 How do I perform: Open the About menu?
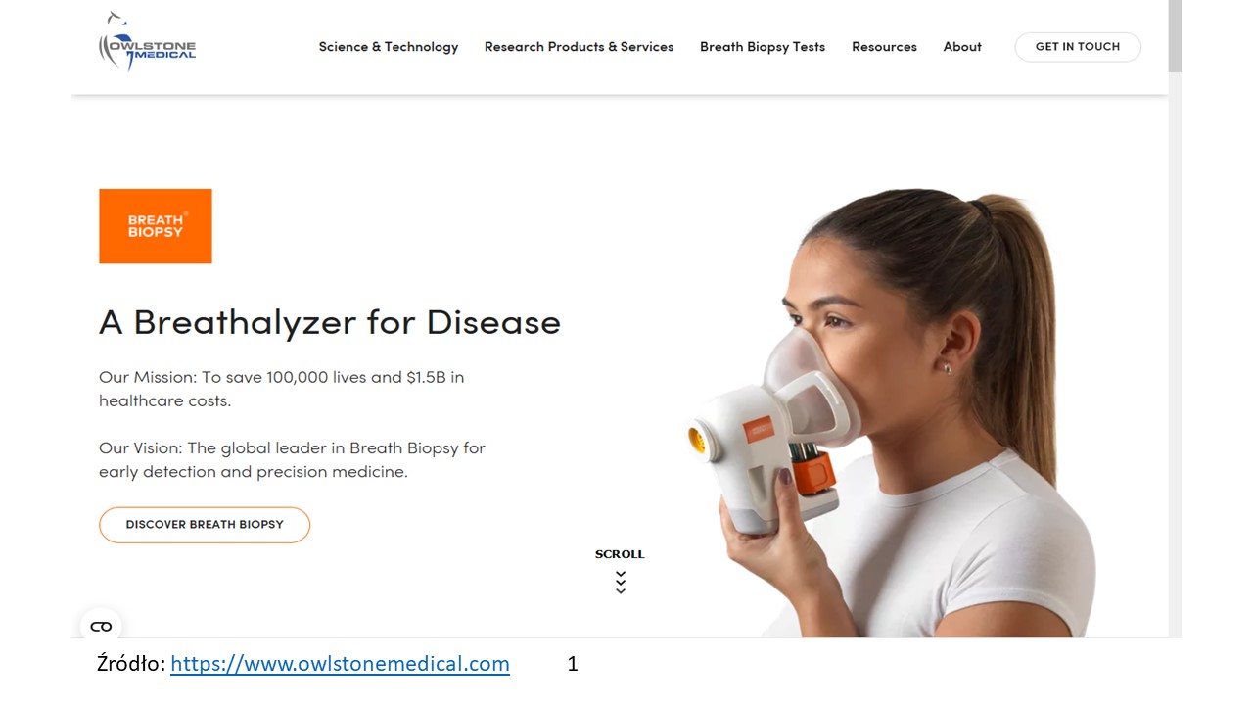click(962, 47)
